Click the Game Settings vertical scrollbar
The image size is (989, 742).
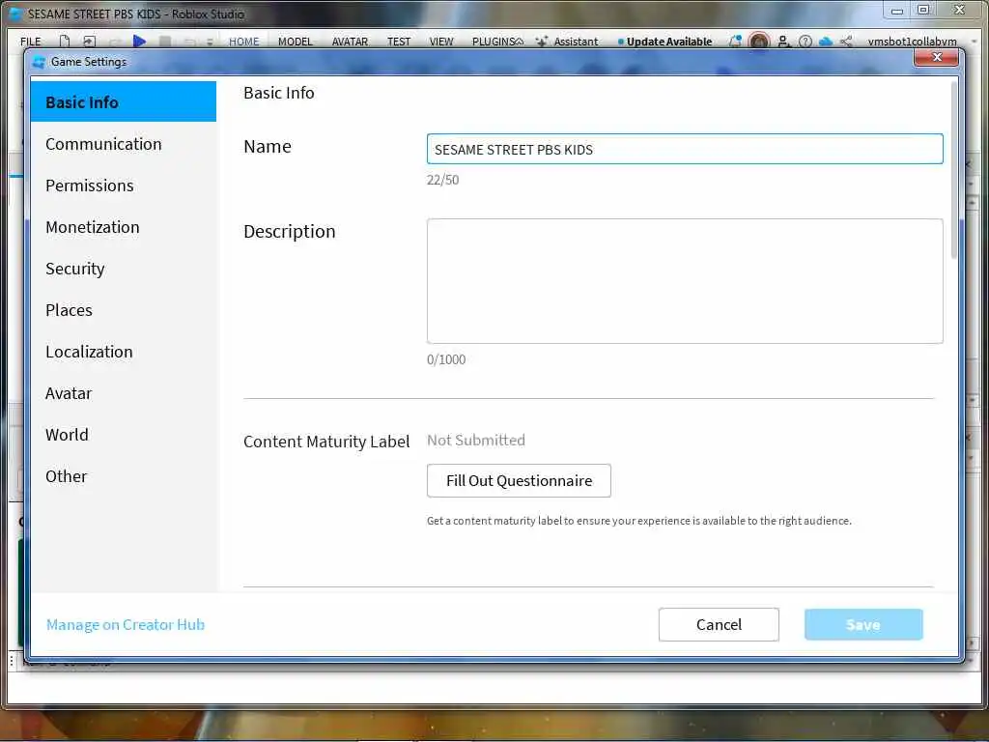[x=954, y=170]
